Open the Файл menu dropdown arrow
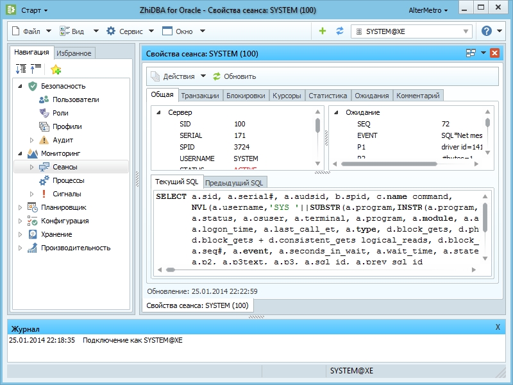Screen dimensions: 513x385 (49, 31)
